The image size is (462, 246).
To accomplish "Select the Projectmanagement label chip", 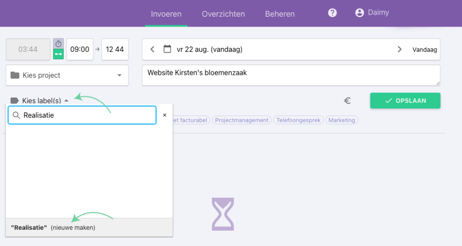I will pos(242,121).
